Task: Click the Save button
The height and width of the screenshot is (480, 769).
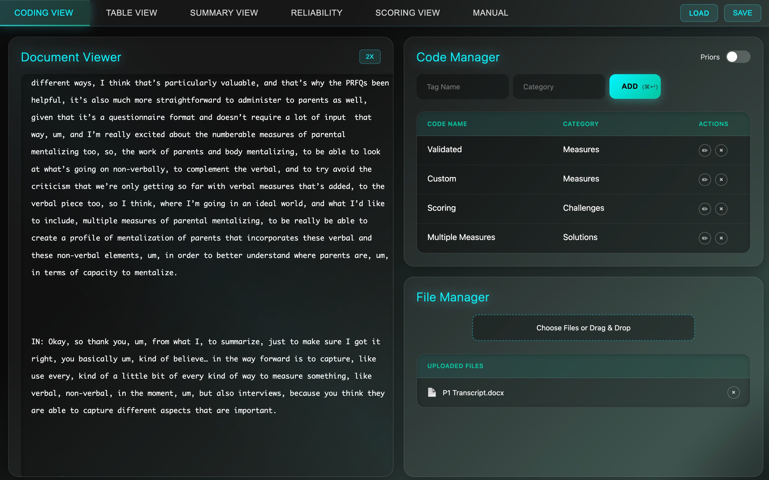Action: click(x=742, y=13)
